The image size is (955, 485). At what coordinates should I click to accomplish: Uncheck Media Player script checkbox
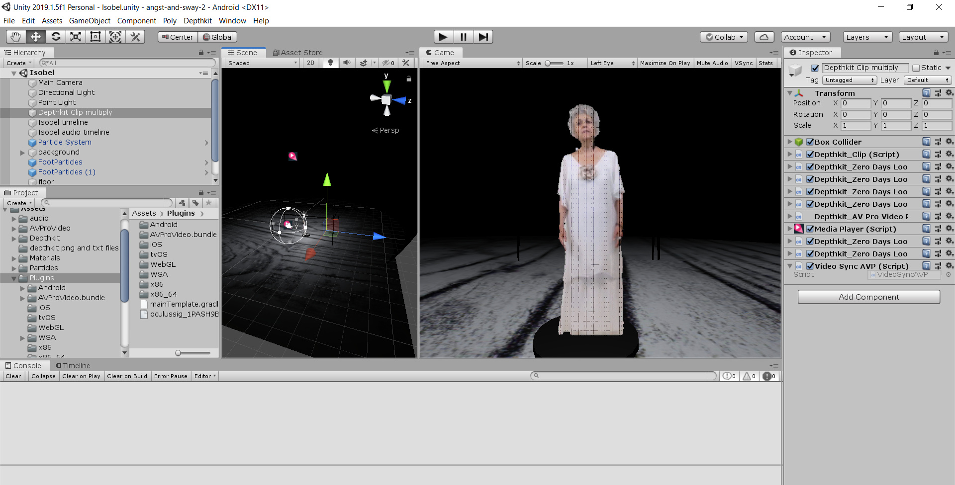click(x=810, y=229)
